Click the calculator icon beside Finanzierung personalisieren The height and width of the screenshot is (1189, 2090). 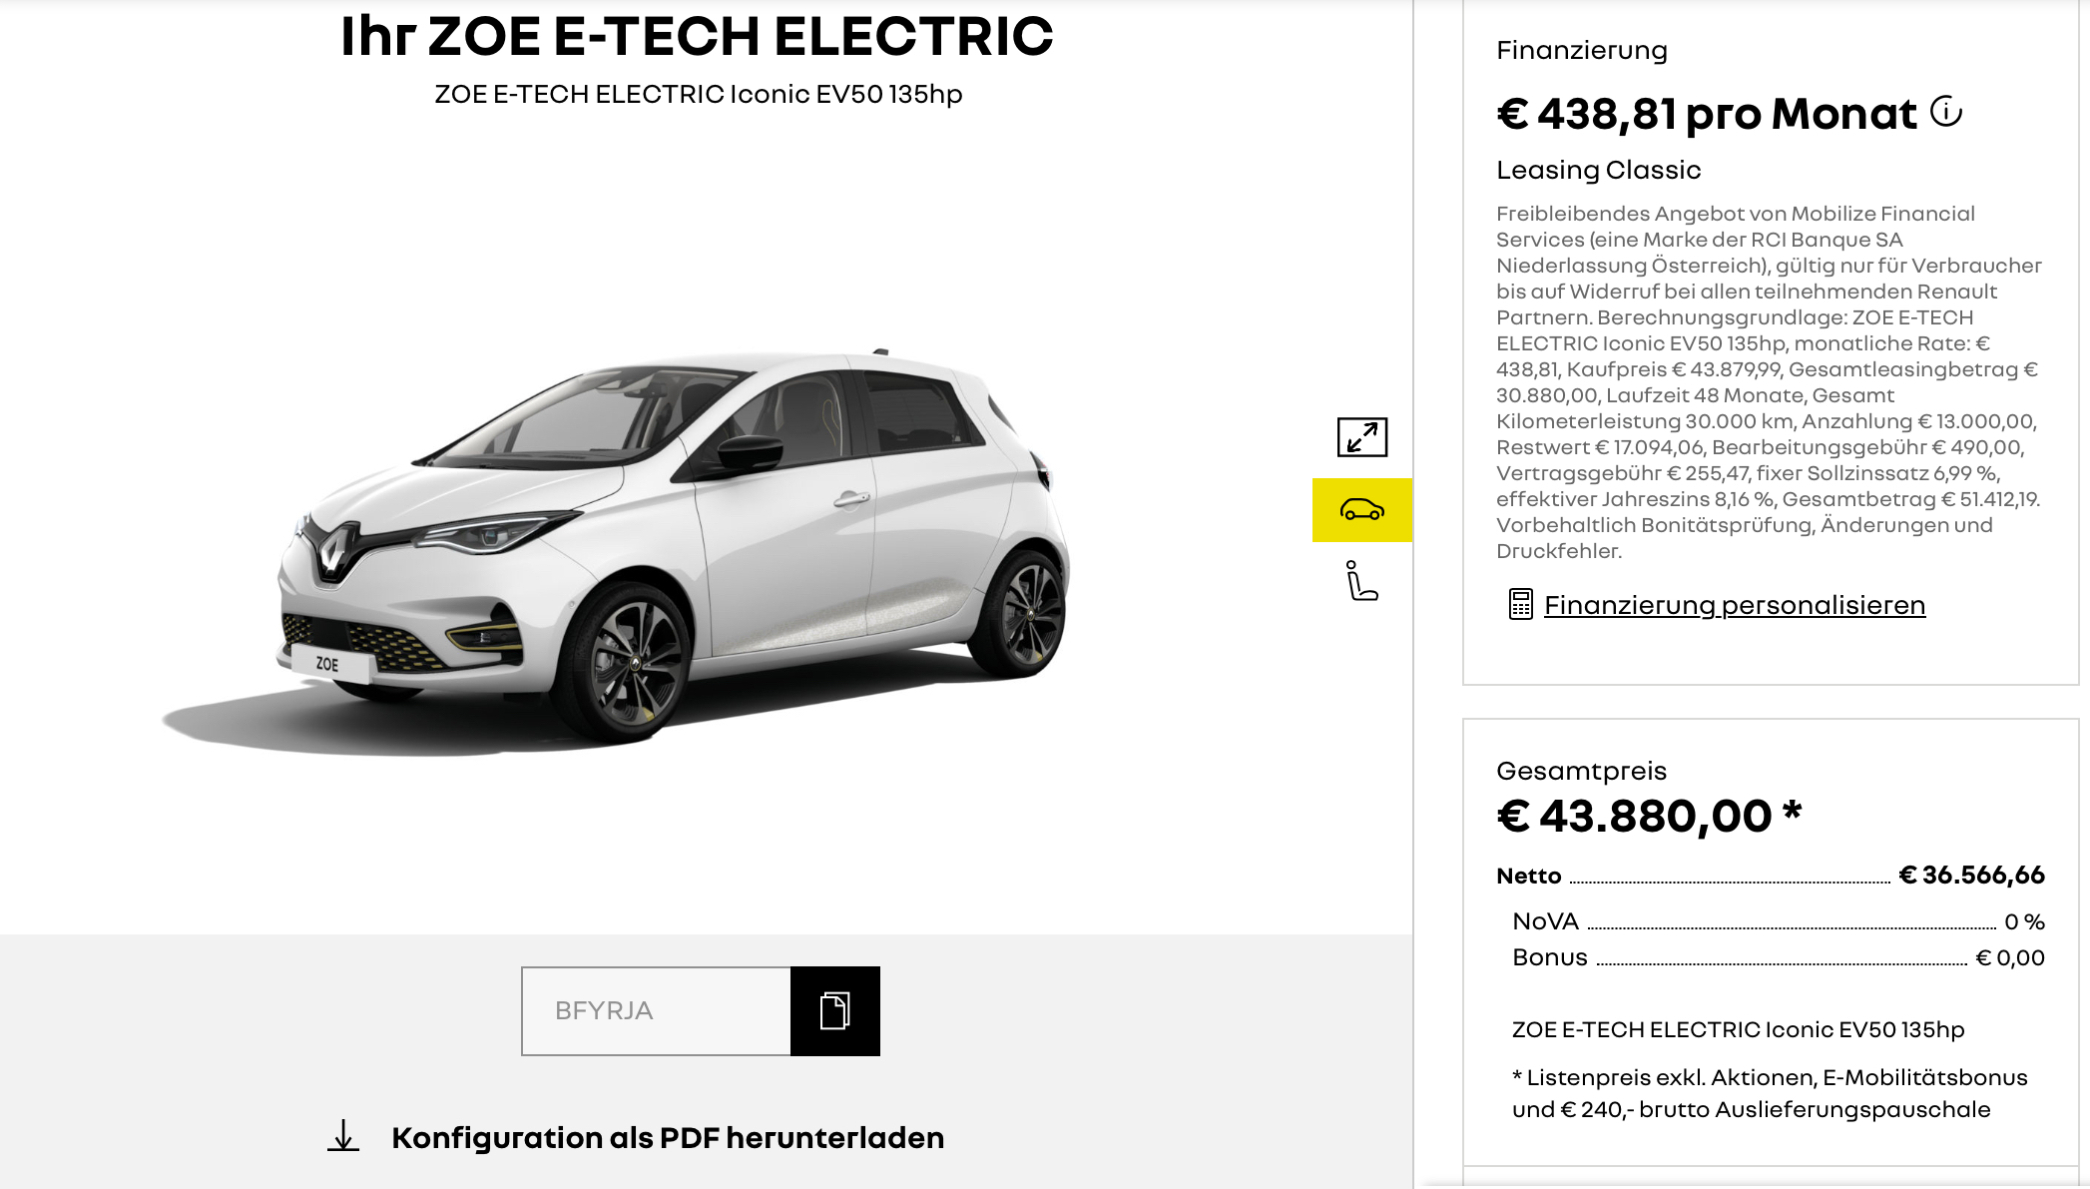coord(1520,604)
